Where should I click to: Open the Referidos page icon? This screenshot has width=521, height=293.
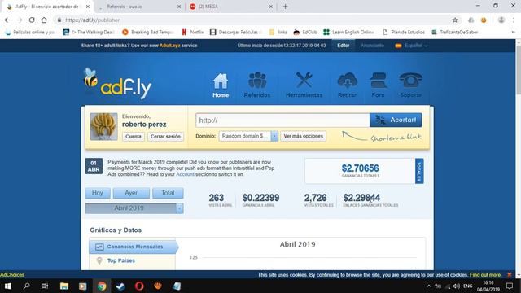click(257, 85)
